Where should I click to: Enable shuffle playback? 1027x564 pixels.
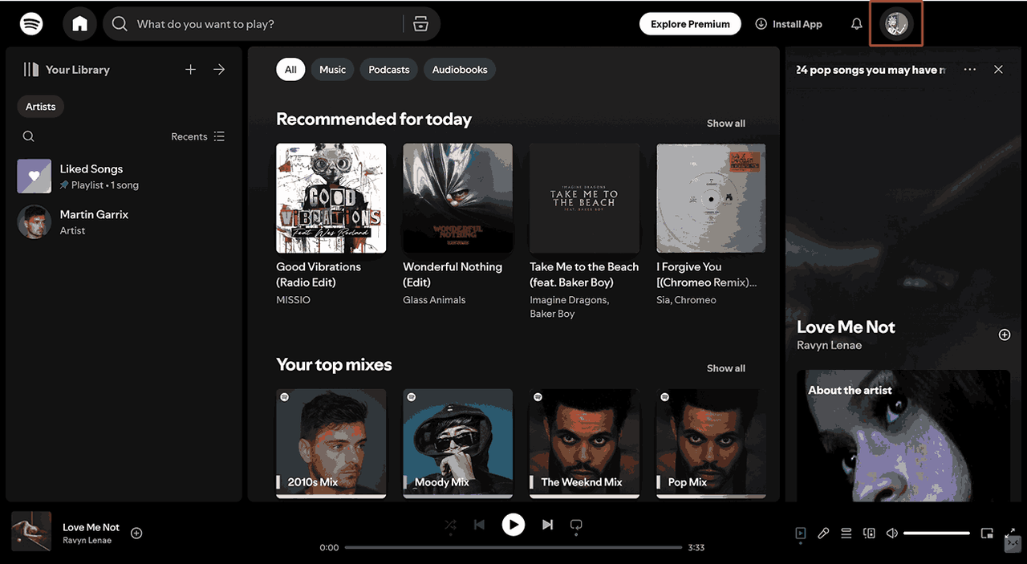point(450,525)
